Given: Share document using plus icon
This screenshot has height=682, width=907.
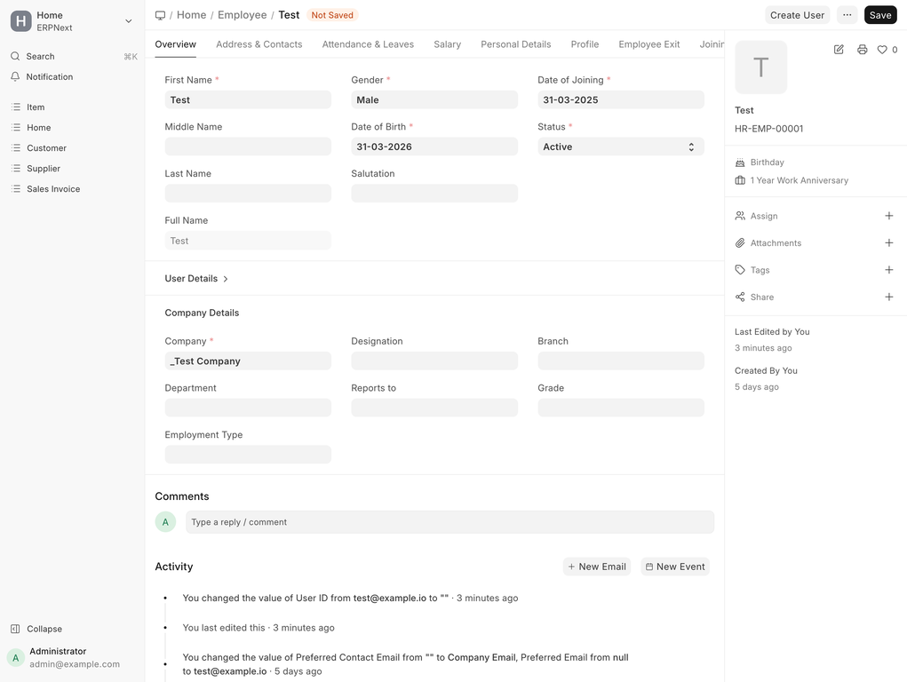Looking at the screenshot, I should (x=888, y=297).
